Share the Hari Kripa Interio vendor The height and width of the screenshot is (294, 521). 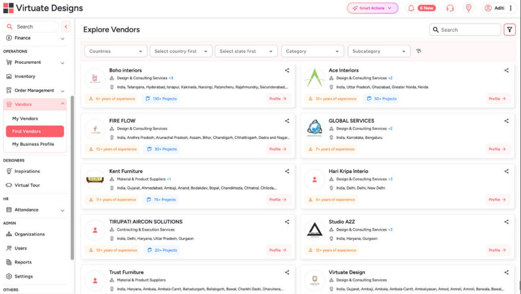506,172
